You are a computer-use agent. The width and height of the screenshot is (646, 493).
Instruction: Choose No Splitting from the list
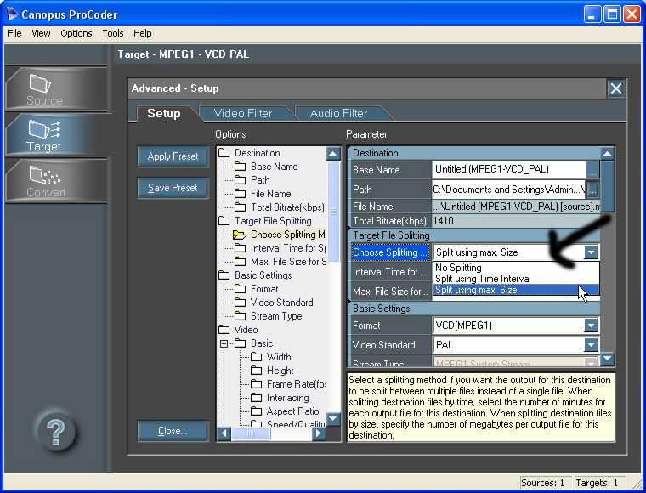point(516,268)
